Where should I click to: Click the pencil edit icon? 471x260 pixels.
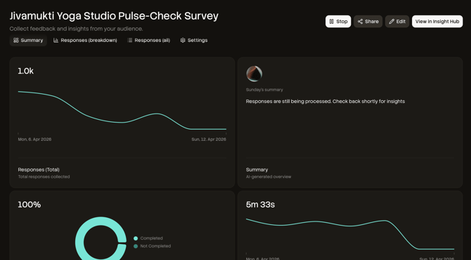click(392, 22)
